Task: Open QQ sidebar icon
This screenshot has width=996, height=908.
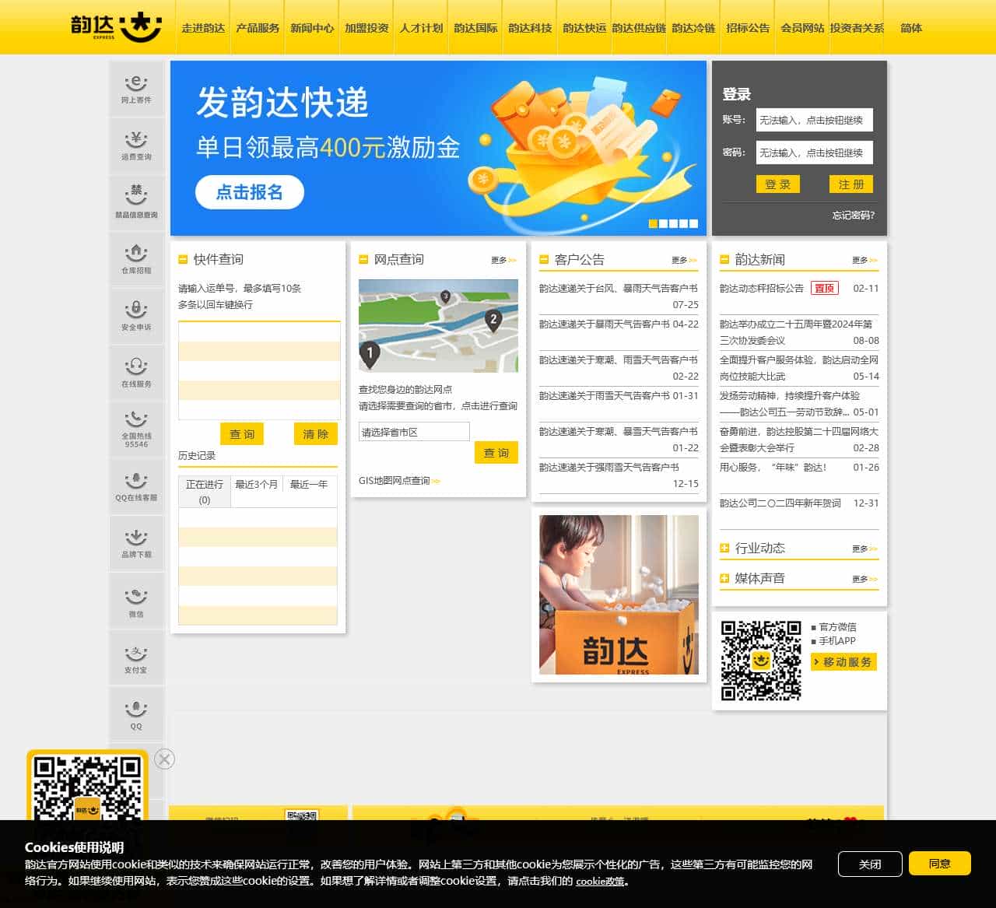Action: 136,713
